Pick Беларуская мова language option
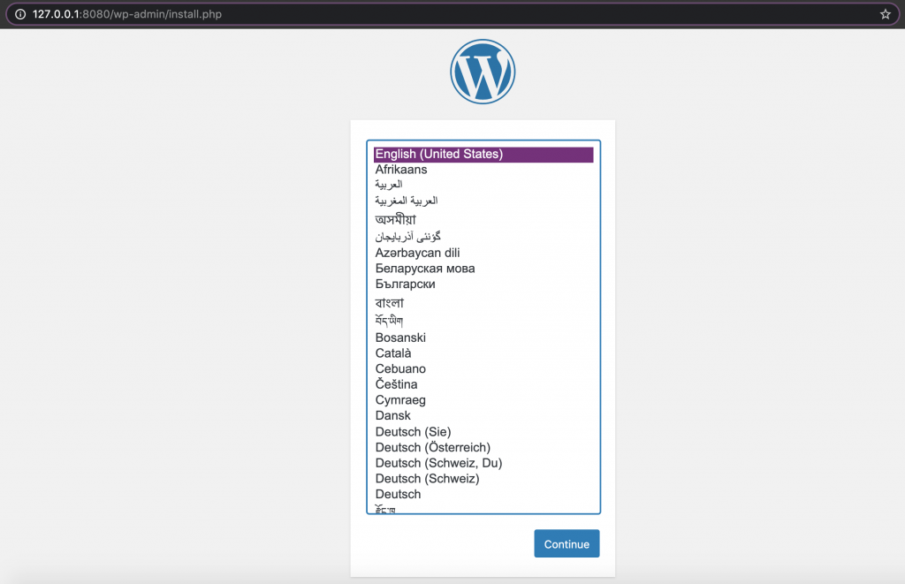The image size is (905, 584). pyautogui.click(x=425, y=269)
